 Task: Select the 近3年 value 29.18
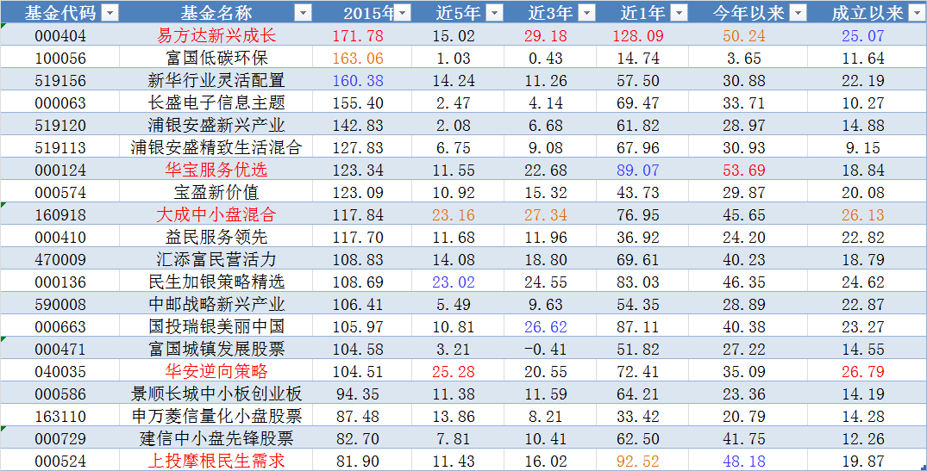pos(546,36)
